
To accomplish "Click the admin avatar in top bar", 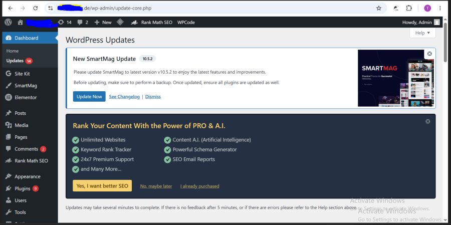I will coord(437,22).
